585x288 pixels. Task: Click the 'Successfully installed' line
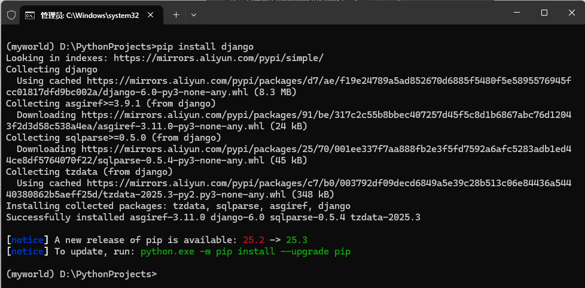213,217
